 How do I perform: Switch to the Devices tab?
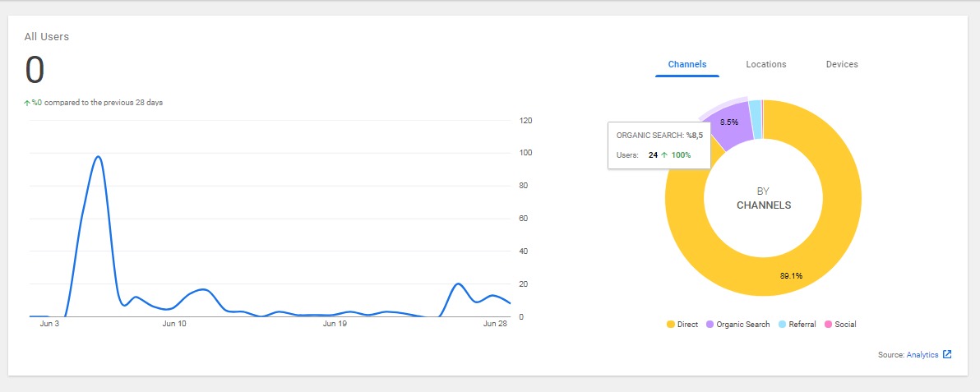click(842, 64)
